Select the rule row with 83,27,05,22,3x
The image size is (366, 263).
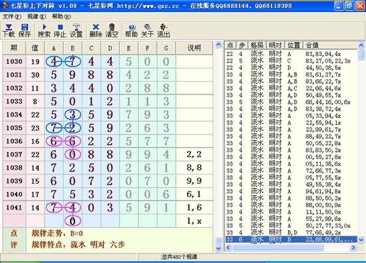(x=291, y=61)
